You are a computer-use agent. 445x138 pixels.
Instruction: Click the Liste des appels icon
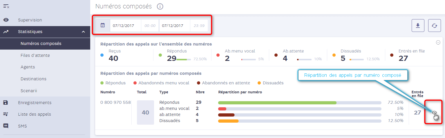pos(6,114)
